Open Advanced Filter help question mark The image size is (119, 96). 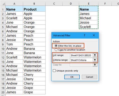(x=84, y=35)
